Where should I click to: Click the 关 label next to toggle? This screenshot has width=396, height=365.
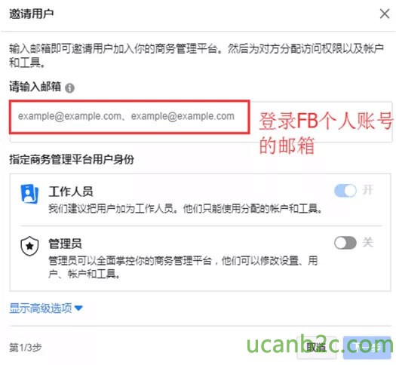pyautogui.click(x=368, y=242)
